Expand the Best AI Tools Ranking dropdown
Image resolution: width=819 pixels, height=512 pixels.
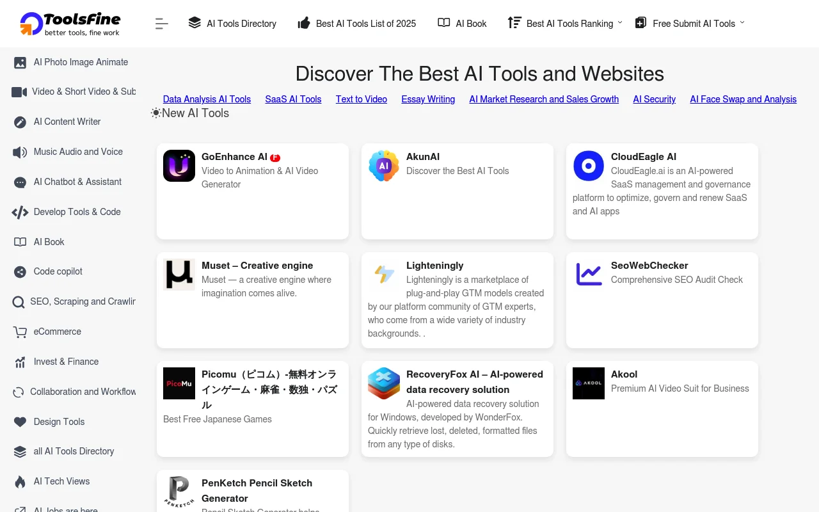point(563,23)
